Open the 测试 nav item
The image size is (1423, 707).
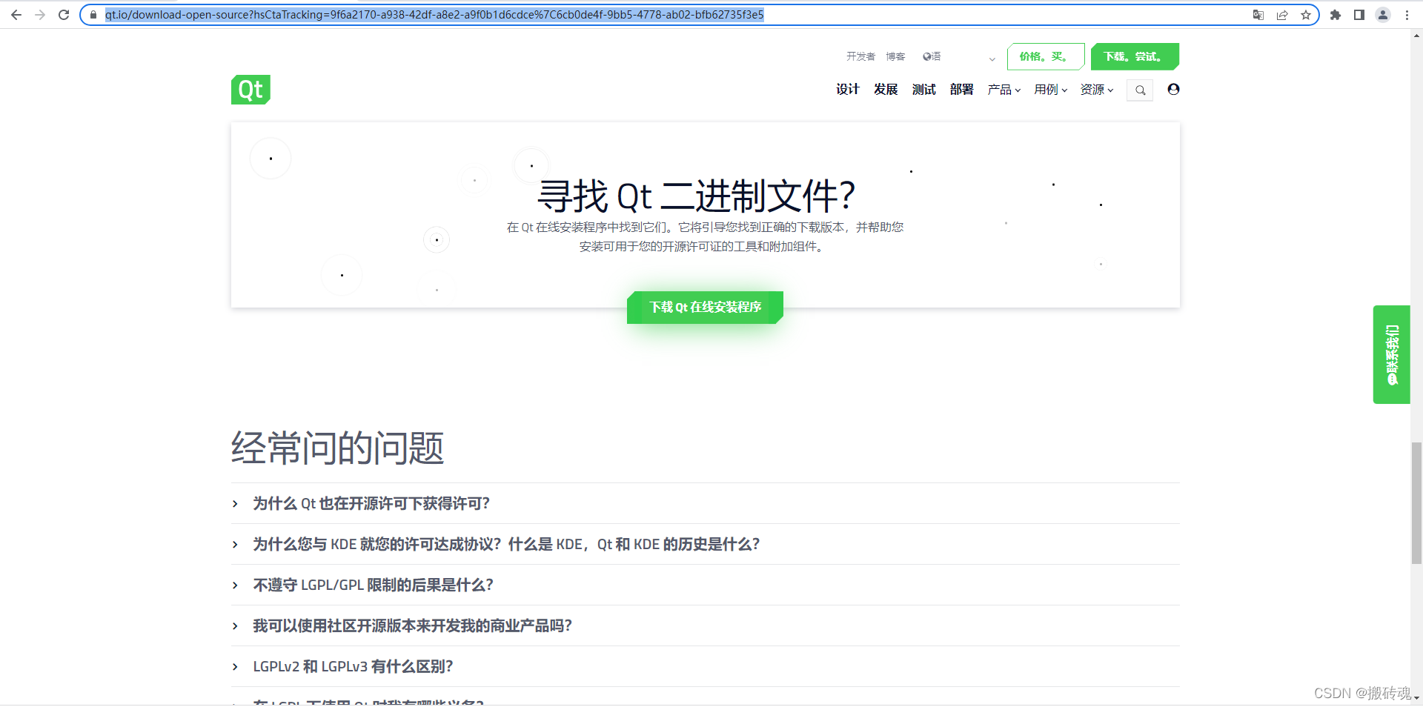coord(924,90)
